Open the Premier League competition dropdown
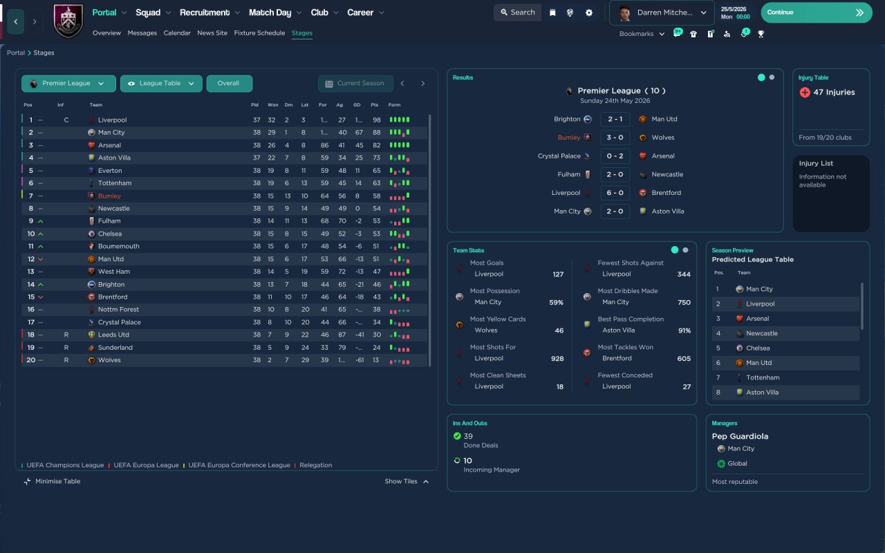Image resolution: width=885 pixels, height=553 pixels. point(68,84)
